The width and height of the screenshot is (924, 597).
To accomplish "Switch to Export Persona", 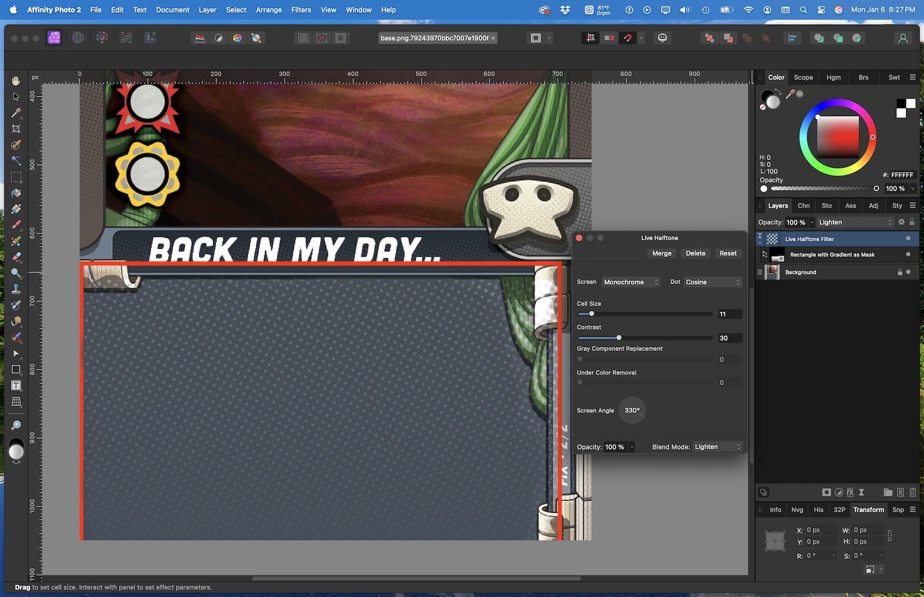I will (150, 38).
